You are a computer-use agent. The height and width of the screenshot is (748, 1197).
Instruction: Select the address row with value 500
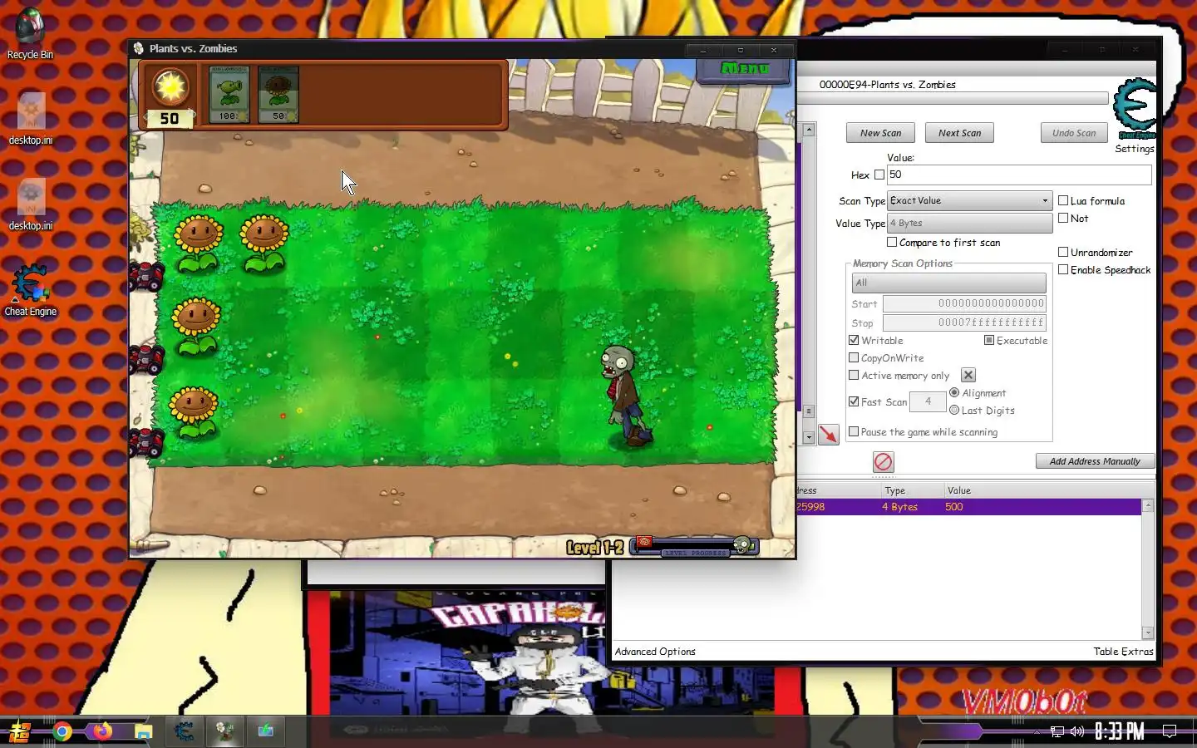968,506
